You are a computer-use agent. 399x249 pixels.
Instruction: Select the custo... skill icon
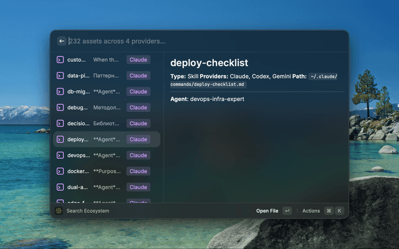point(60,60)
